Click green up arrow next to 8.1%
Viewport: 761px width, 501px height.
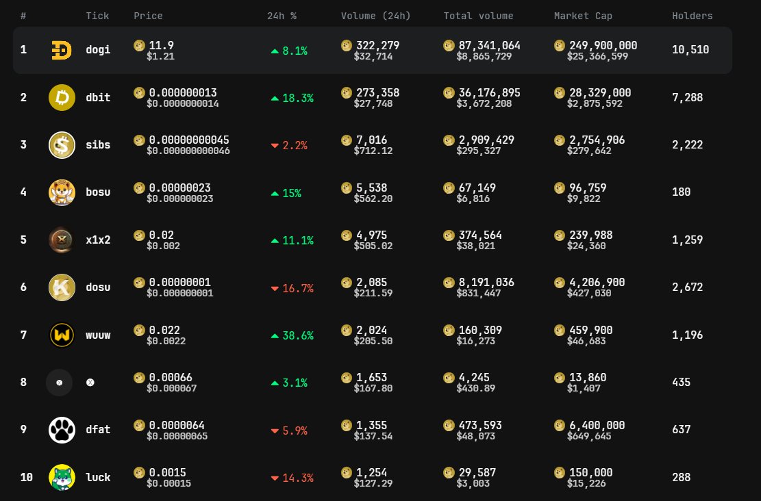(275, 51)
